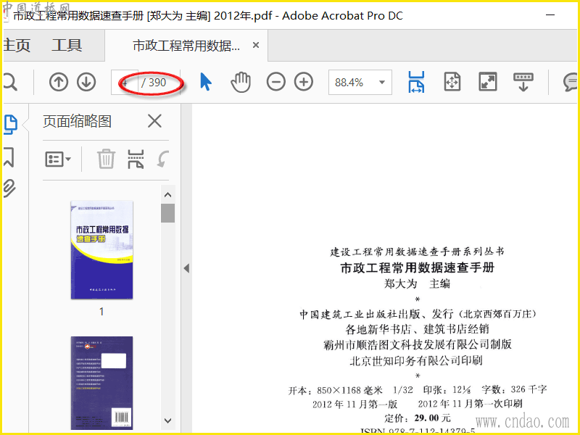Enter full screen mode icon
This screenshot has height=435, width=580.
487,82
